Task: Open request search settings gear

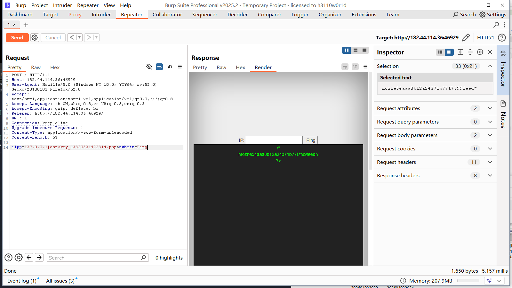Action: coord(19,258)
